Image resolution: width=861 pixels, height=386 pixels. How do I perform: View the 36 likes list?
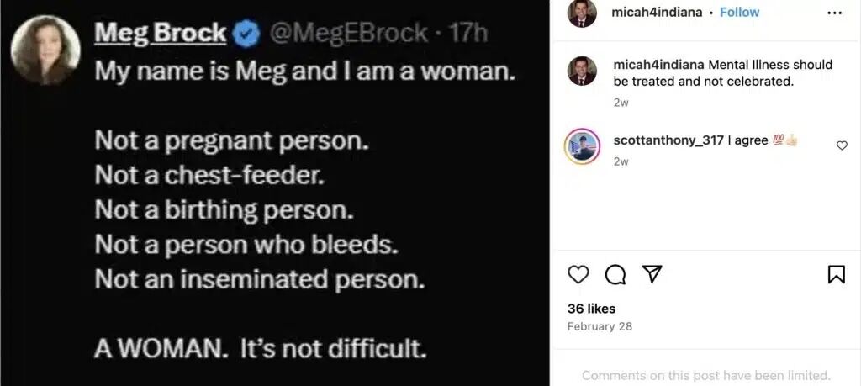(591, 309)
